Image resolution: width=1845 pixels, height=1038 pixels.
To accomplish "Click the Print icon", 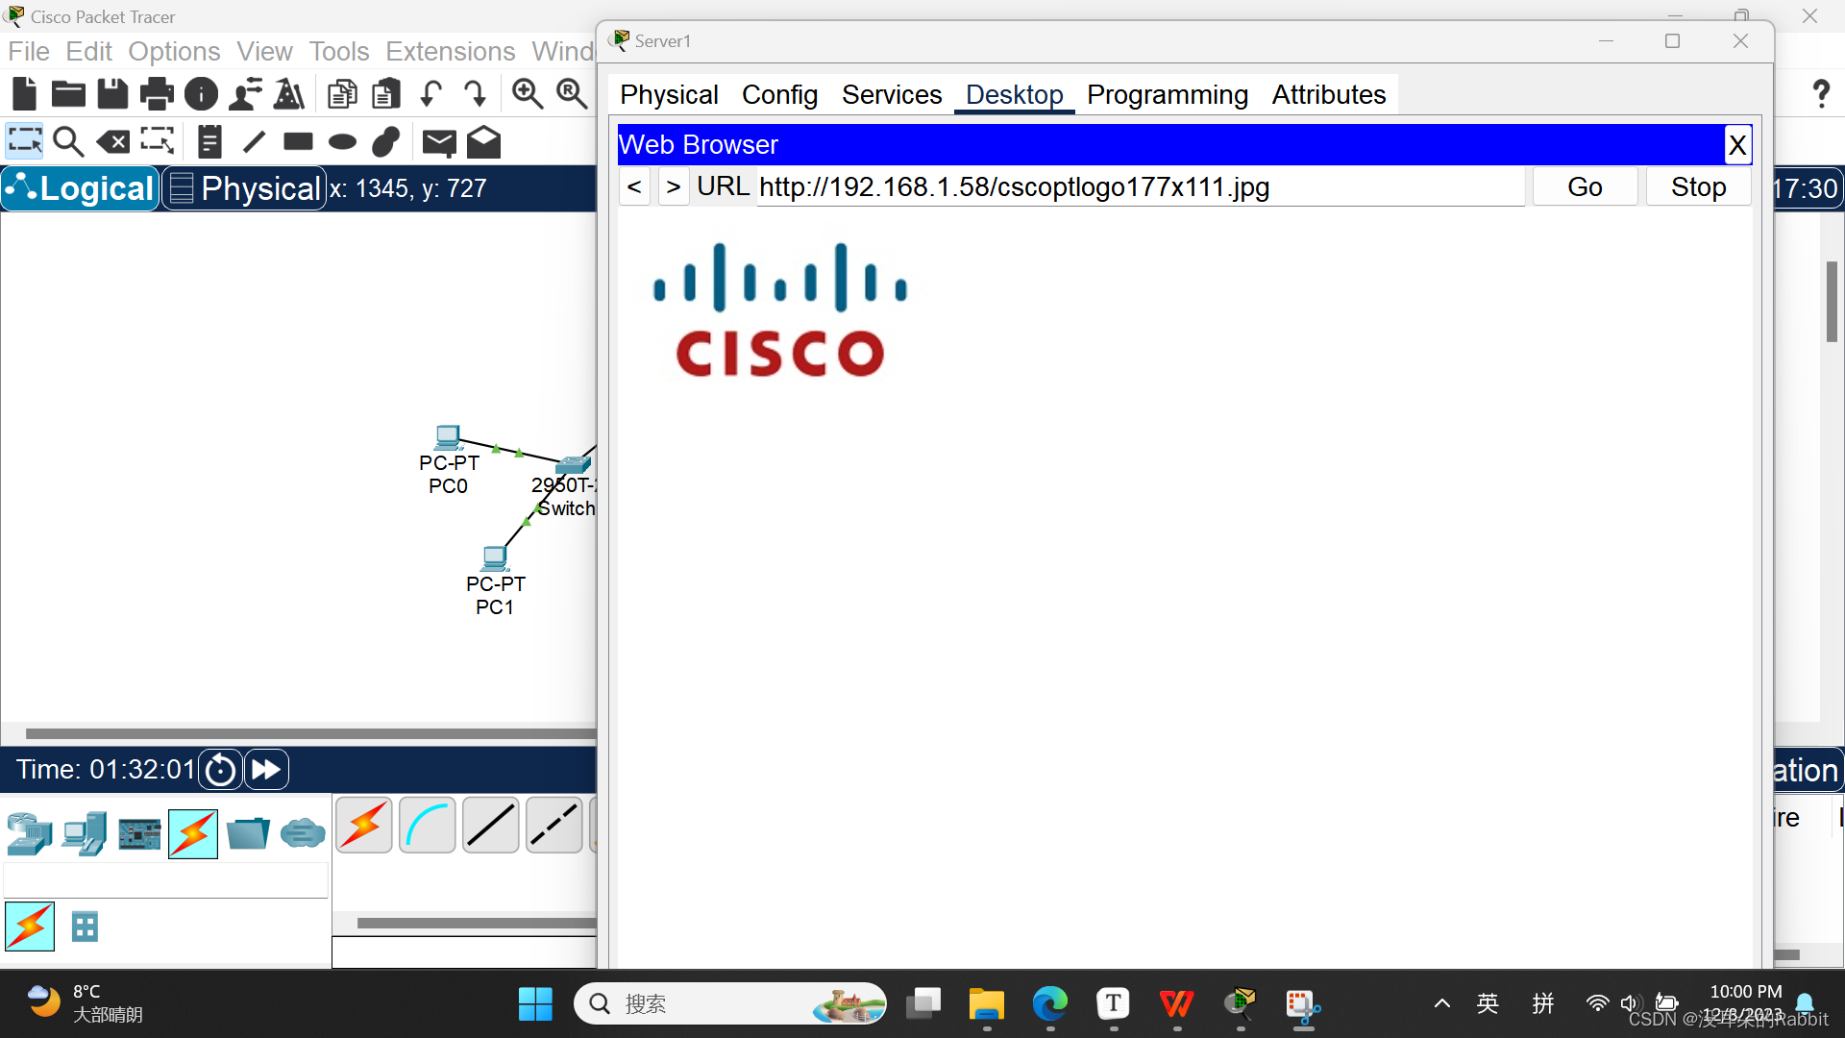I will [x=157, y=93].
